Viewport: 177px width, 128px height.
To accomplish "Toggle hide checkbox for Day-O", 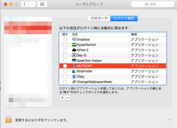I will pyautogui.click(x=65, y=55).
